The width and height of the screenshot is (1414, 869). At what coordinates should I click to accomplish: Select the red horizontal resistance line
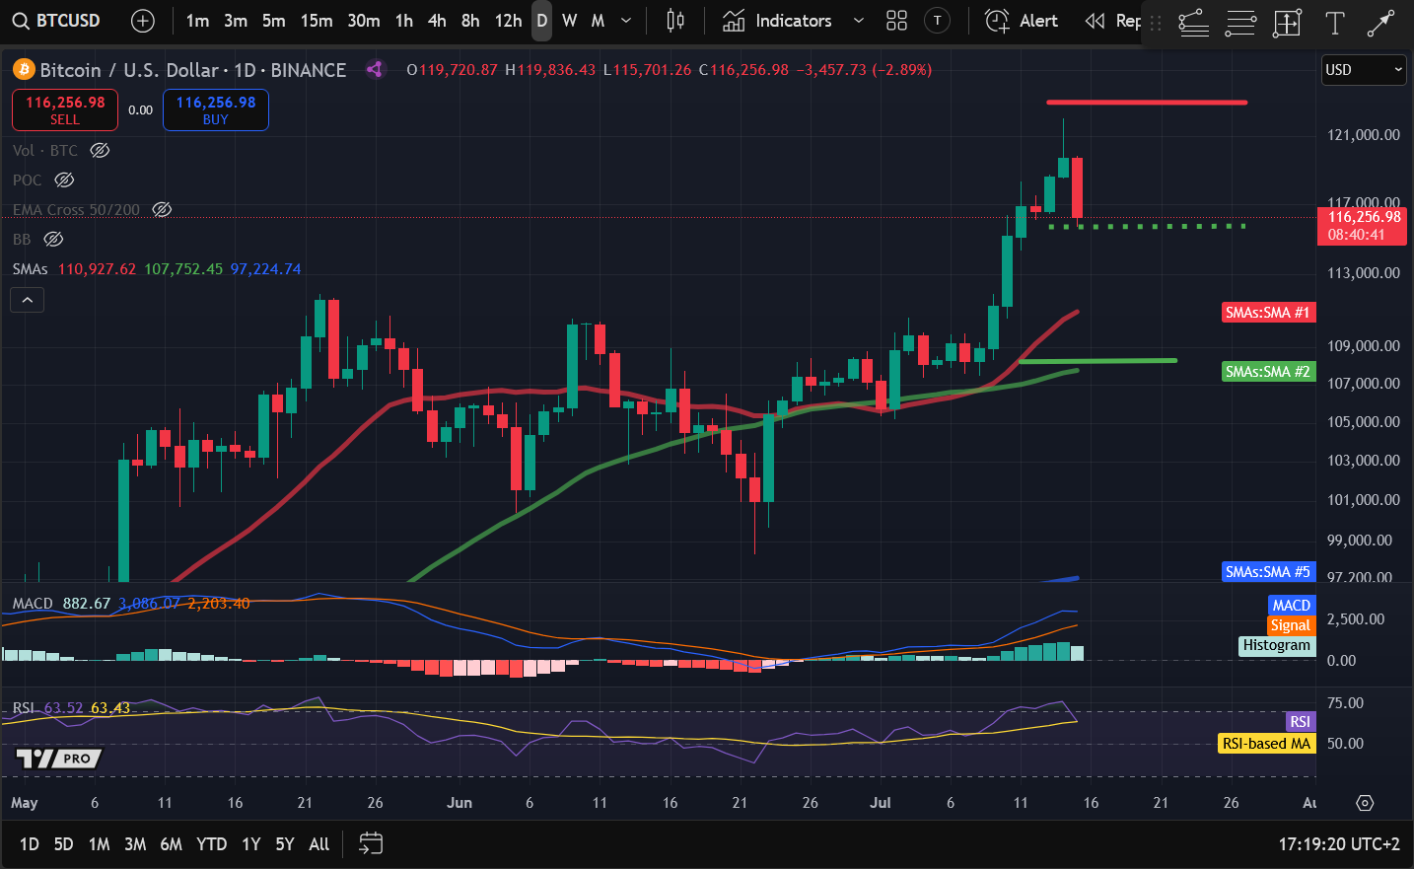[x=1147, y=102]
